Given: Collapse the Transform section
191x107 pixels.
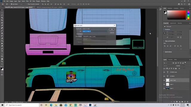Looking at the screenshot, I should pos(164,29).
